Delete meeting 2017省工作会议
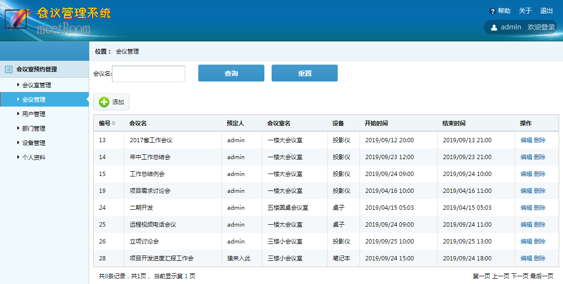This screenshot has width=563, height=284. click(540, 140)
